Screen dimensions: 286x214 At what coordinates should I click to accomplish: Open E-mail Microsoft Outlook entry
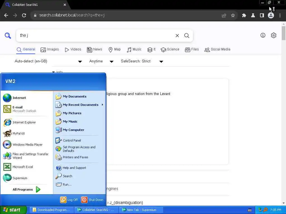[27, 109]
